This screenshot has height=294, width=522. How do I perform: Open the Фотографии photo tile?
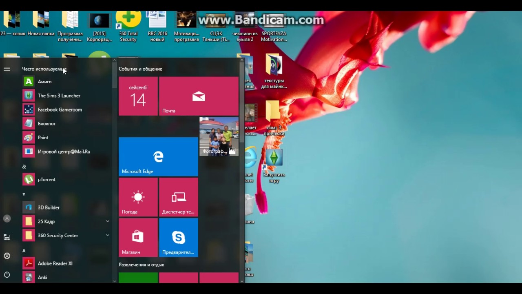(219, 136)
